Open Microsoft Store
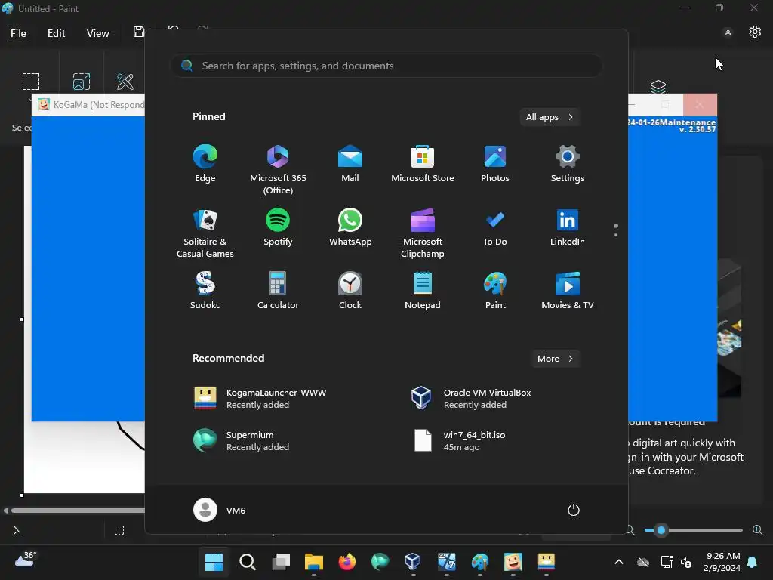 423,164
